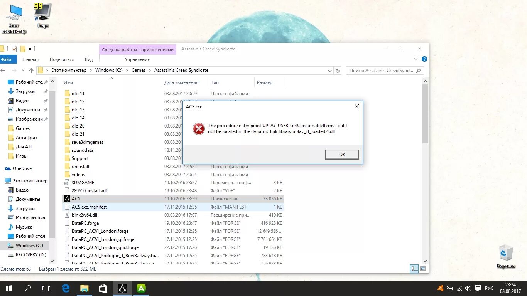
Task: Select the Fraps desktop shortcut
Action: [43, 16]
